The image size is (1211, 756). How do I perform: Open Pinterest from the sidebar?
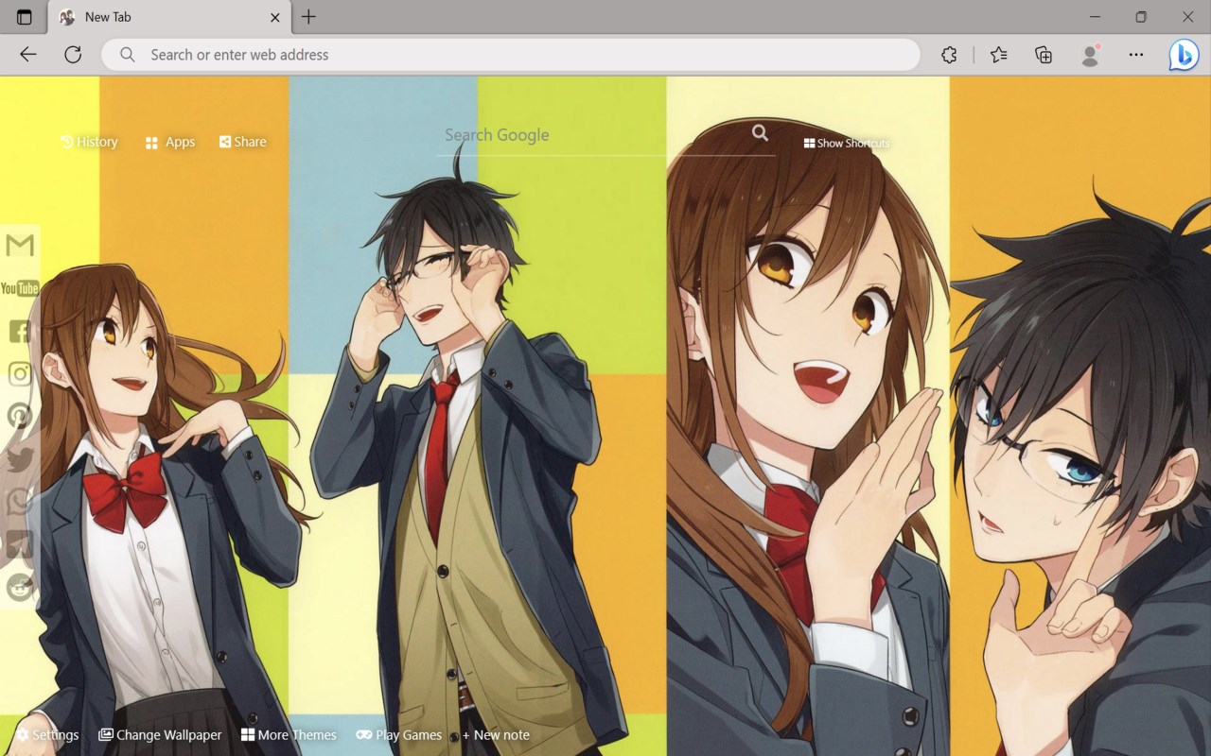click(20, 416)
